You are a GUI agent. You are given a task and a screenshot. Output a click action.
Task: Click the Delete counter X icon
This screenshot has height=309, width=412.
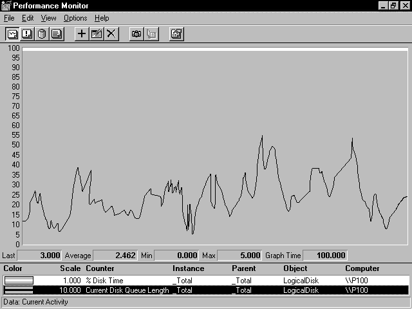[111, 34]
